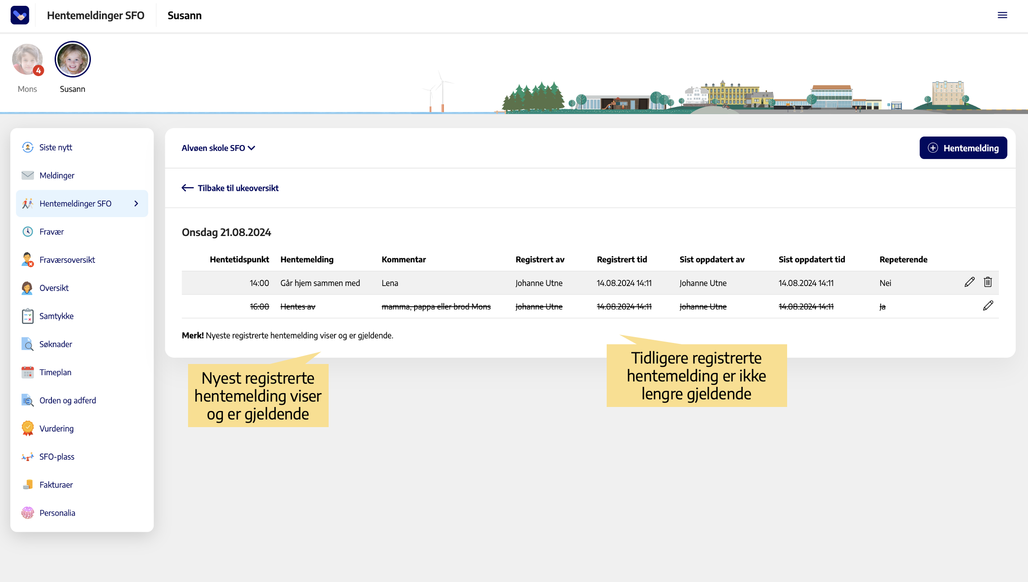
Task: Click Repeterende column header
Action: [x=903, y=260]
